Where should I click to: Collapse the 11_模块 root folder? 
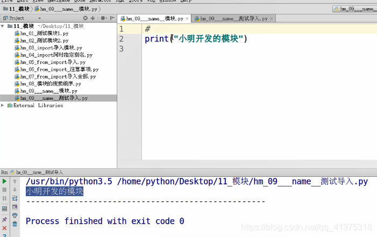2,26
